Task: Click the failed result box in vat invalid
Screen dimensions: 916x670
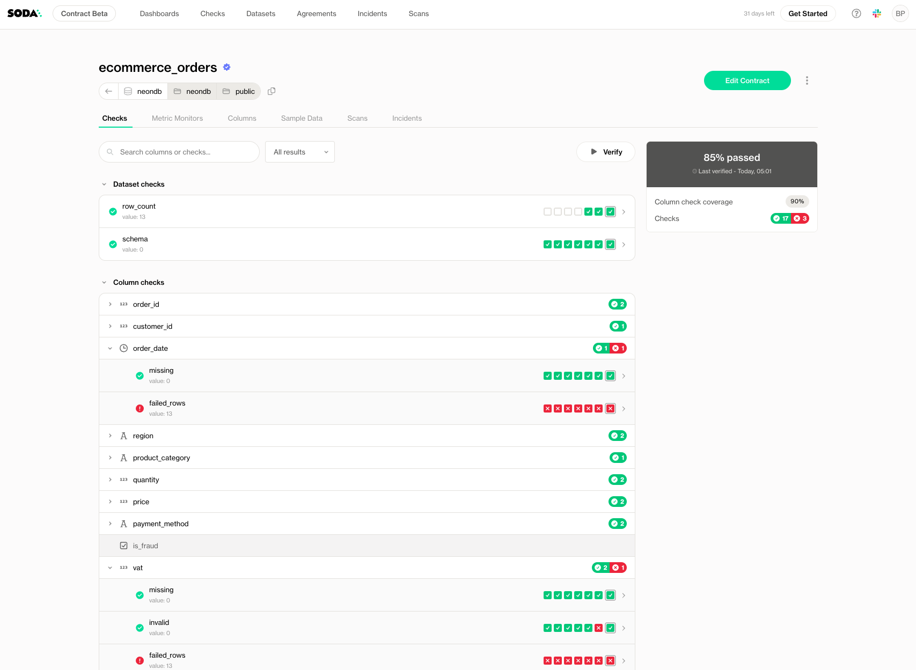Action: [598, 628]
